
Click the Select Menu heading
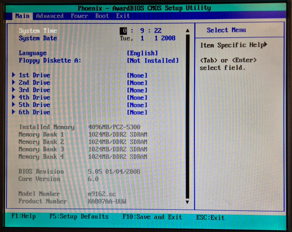(226, 30)
